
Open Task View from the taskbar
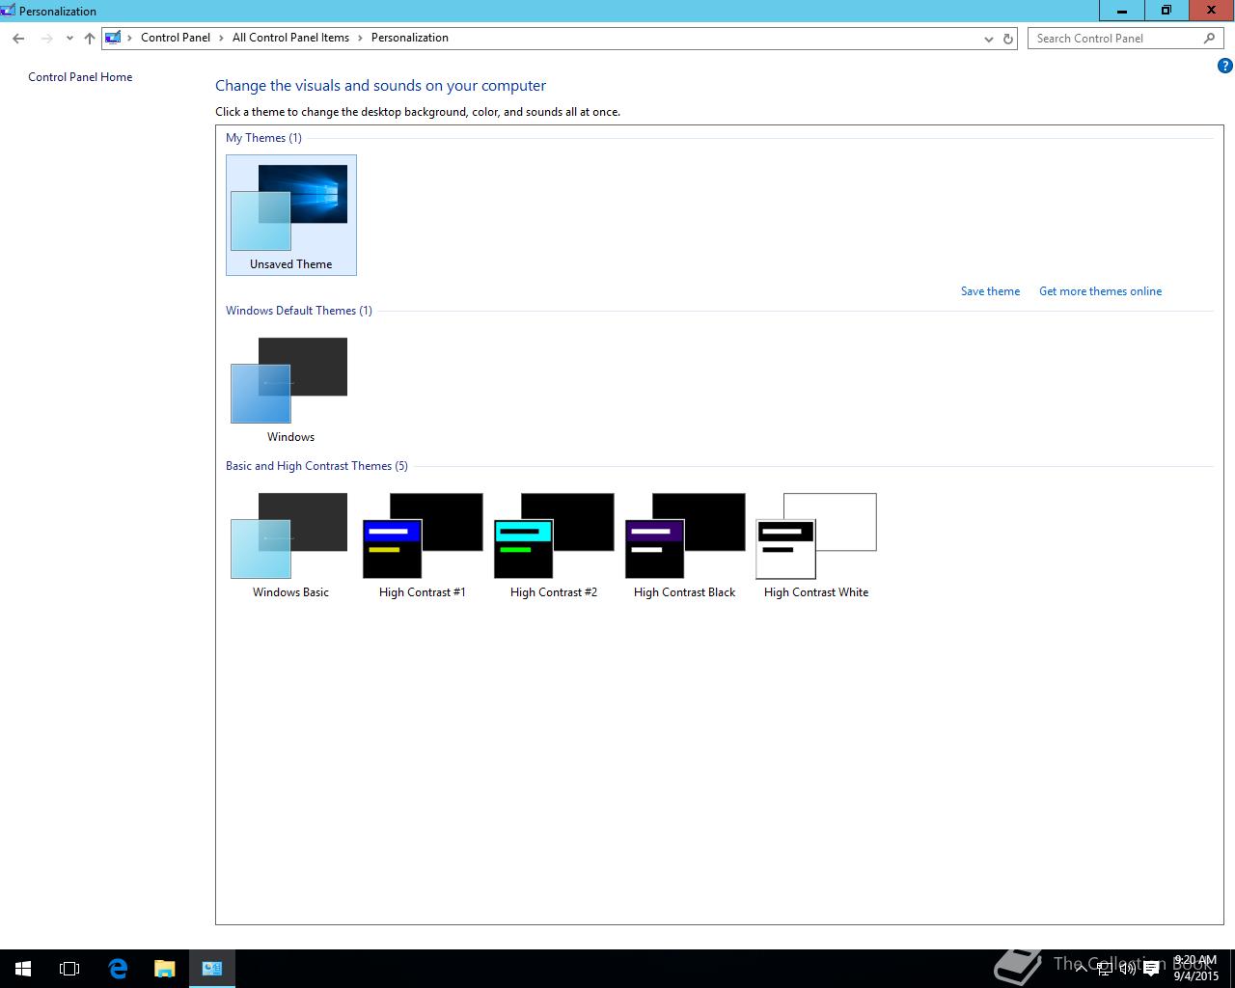69,969
